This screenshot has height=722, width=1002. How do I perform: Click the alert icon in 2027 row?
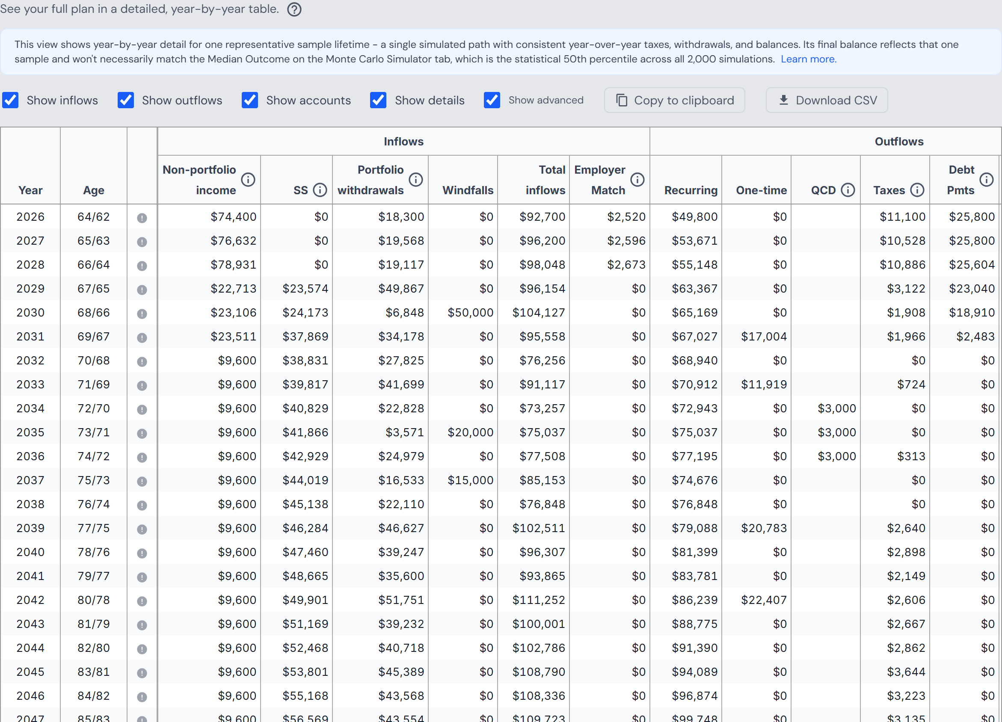[x=142, y=242]
